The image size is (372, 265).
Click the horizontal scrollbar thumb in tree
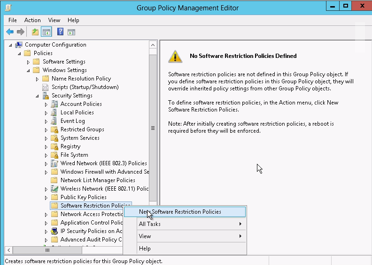(x=47, y=250)
